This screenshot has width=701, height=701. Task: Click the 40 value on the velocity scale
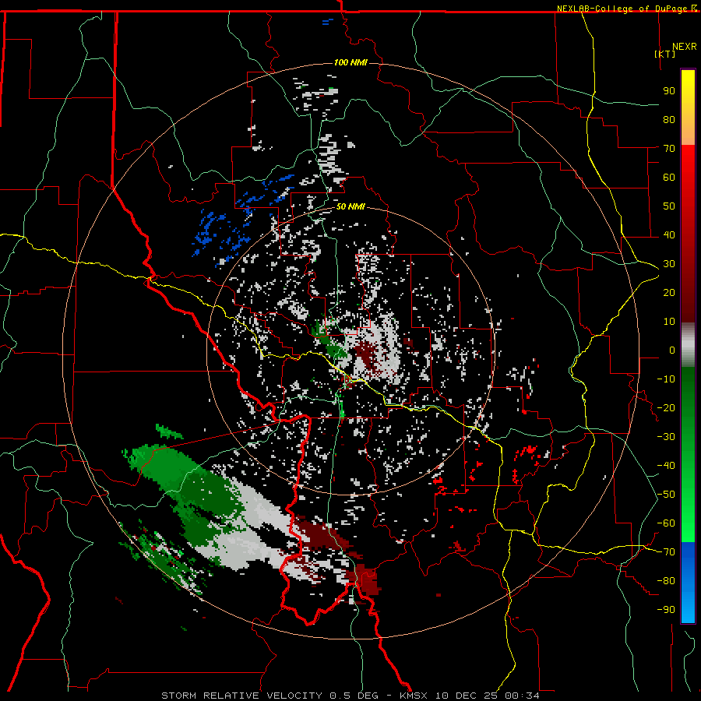669,234
